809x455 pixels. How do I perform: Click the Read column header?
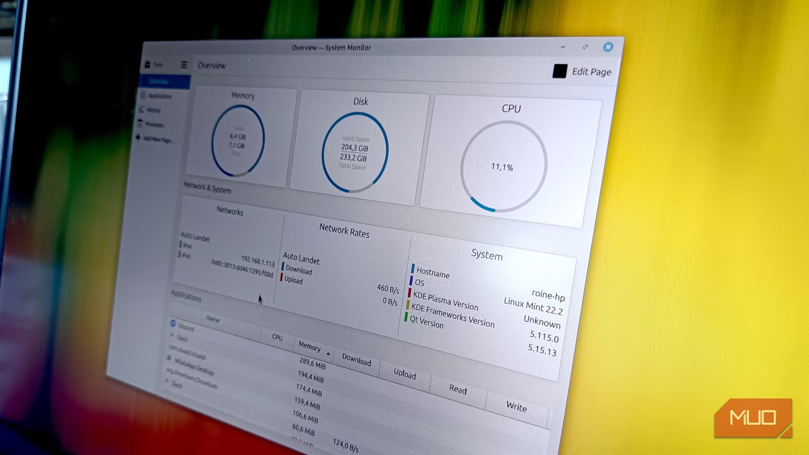458,389
